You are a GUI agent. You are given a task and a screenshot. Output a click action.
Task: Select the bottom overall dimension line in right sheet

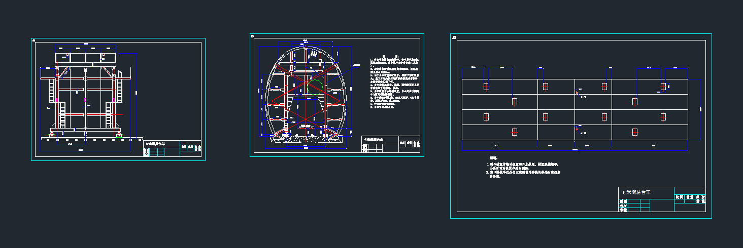(575, 149)
